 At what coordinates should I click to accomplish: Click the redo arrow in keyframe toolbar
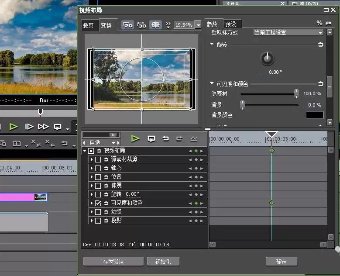(x=179, y=138)
